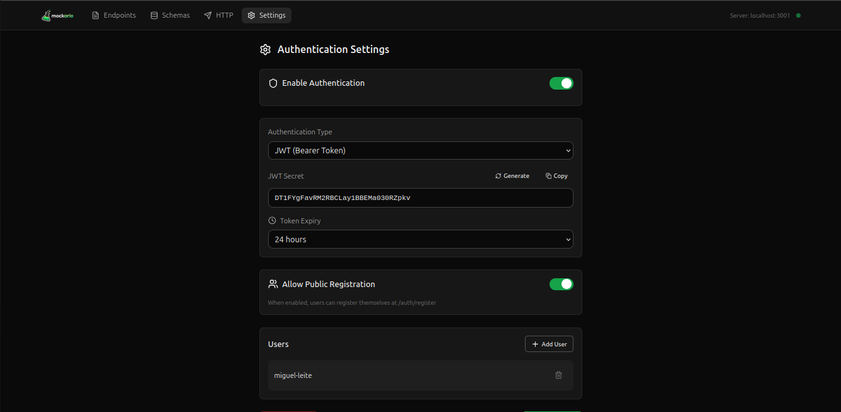The width and height of the screenshot is (841, 412).
Task: Open the HTTP tab
Action: (x=218, y=15)
